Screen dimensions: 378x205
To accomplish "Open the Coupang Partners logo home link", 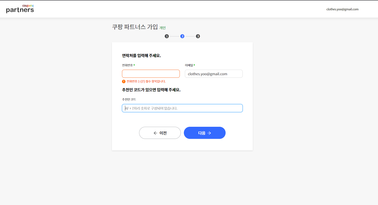I will pos(20,9).
